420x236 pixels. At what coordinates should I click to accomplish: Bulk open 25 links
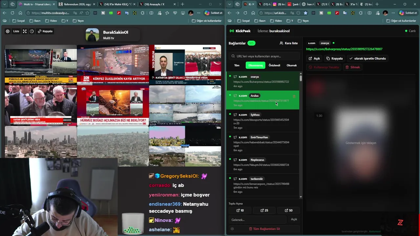[x=264, y=210]
